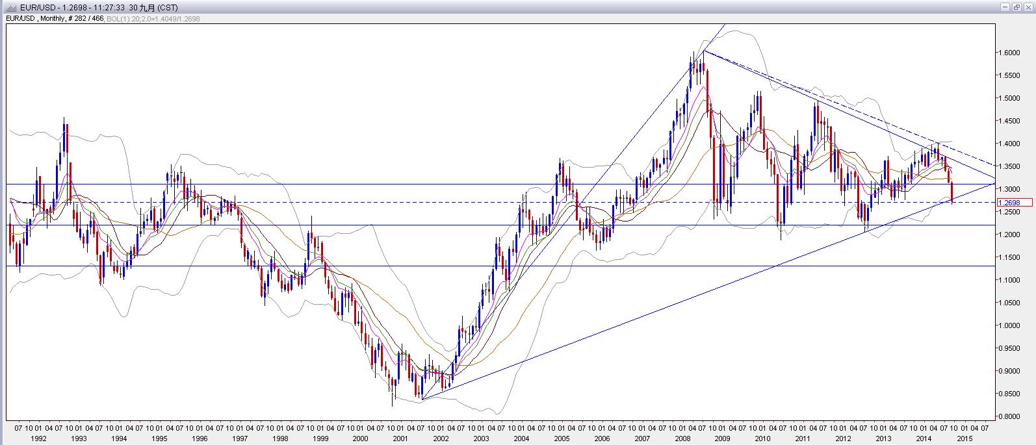
Task: Click the 1995 year label on time axis
Action: (159, 439)
